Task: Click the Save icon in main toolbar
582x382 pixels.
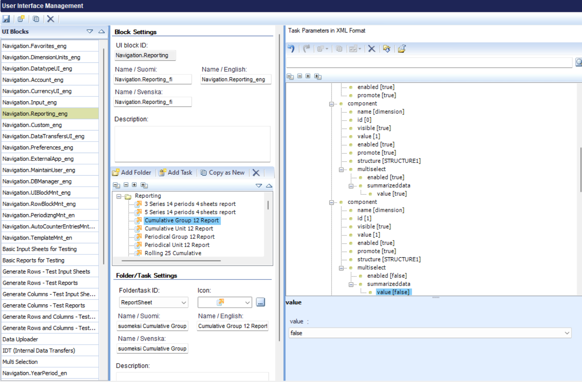Action: coord(6,19)
